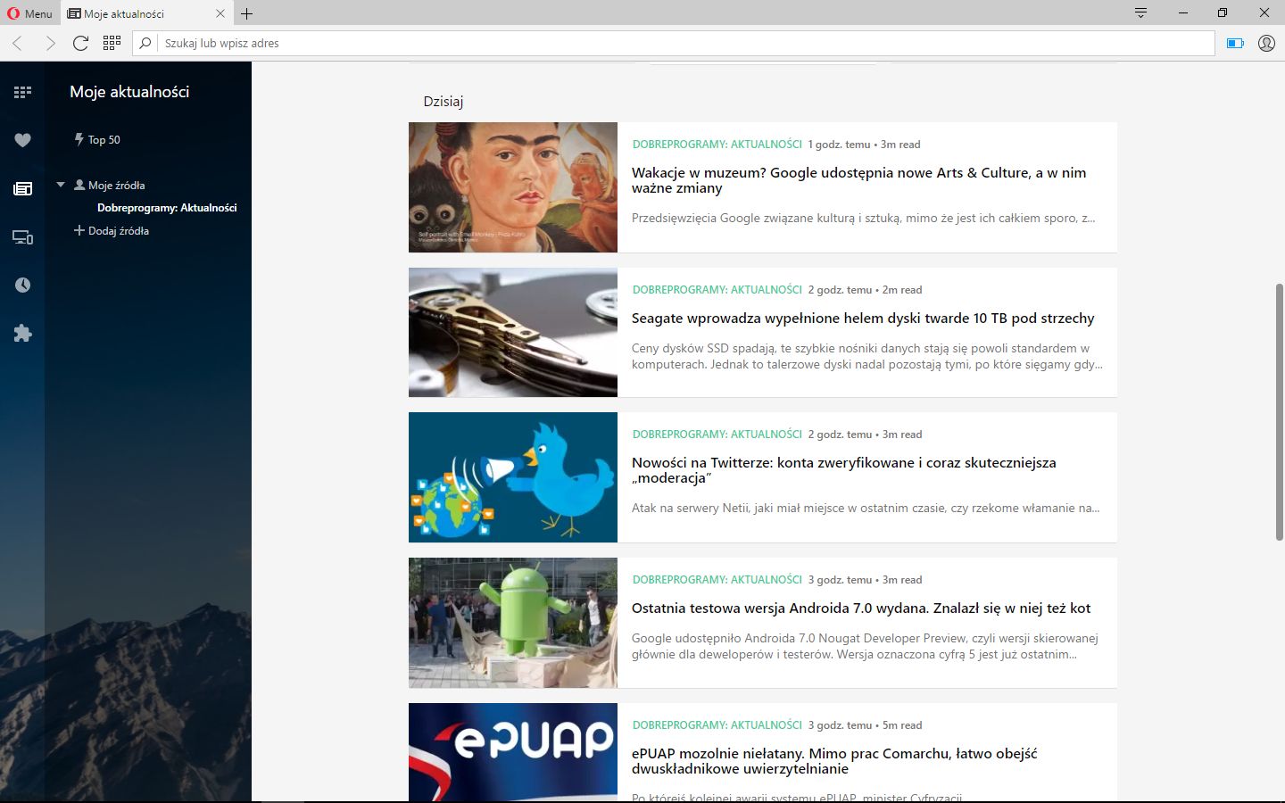1285x803 pixels.
Task: Go forward with the forward arrow
Action: tap(50, 43)
